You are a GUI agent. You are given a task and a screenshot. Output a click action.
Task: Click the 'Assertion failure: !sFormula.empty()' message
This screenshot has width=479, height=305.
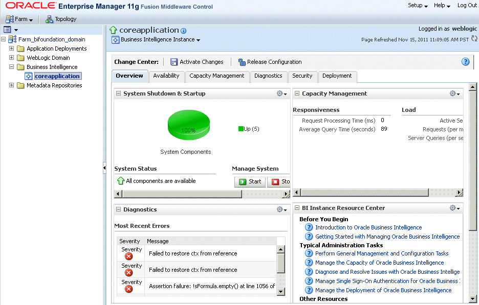coord(212,286)
